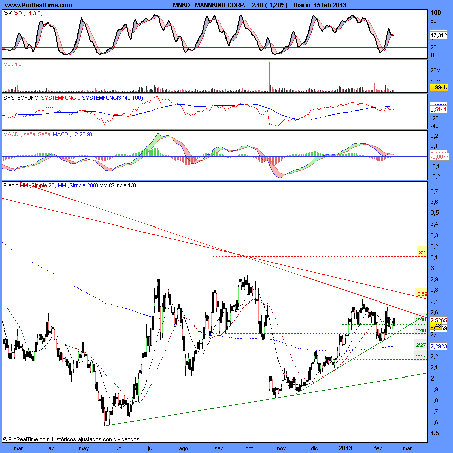The image size is (453, 453).
Task: Select the feb month on time axis
Action: [378, 448]
